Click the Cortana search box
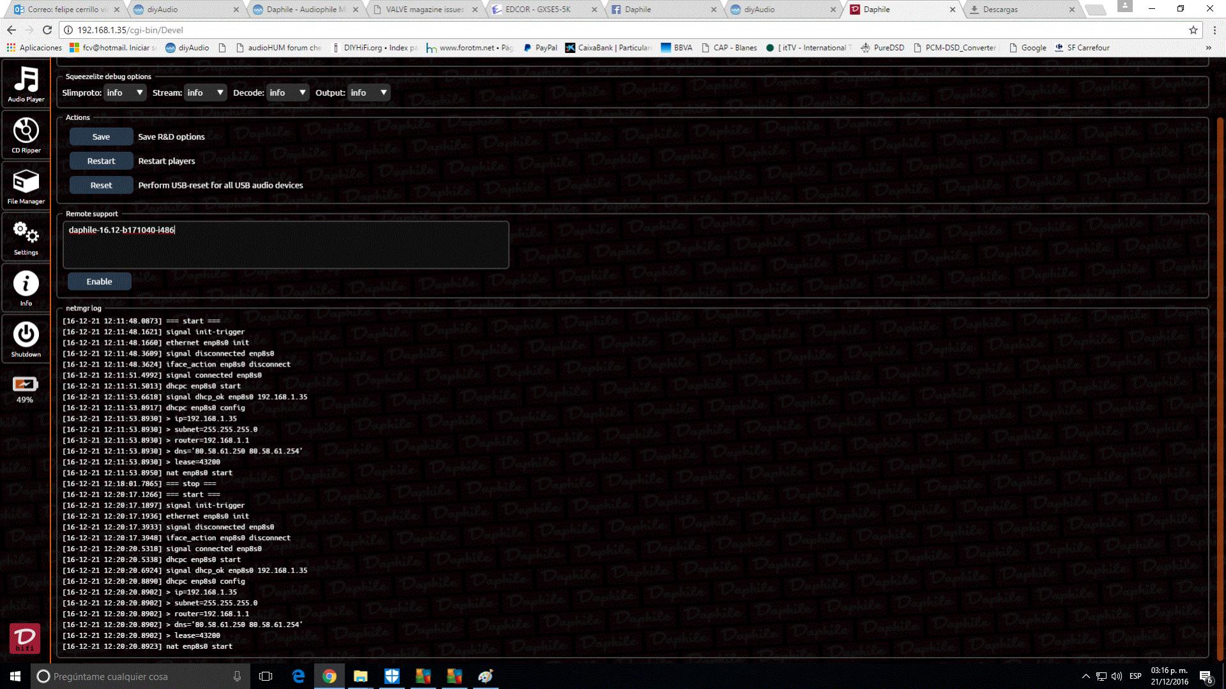 [141, 676]
